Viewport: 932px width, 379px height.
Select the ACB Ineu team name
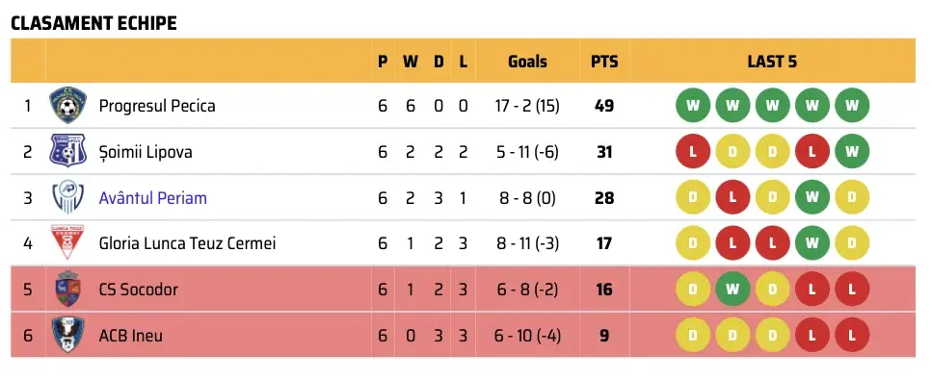131,336
